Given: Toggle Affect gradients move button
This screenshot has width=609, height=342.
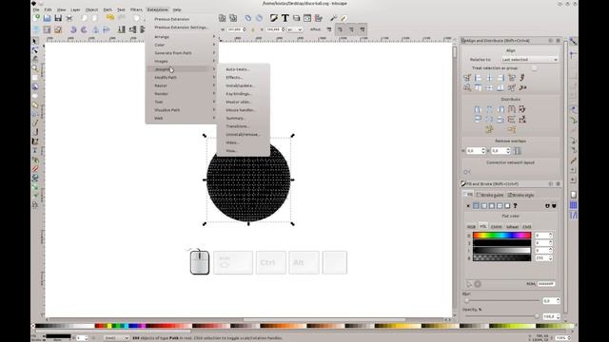Looking at the screenshot, I should coord(351,29).
